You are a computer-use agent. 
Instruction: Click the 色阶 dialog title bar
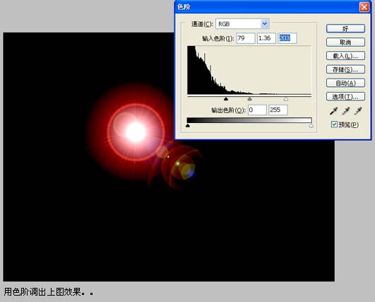pos(273,6)
